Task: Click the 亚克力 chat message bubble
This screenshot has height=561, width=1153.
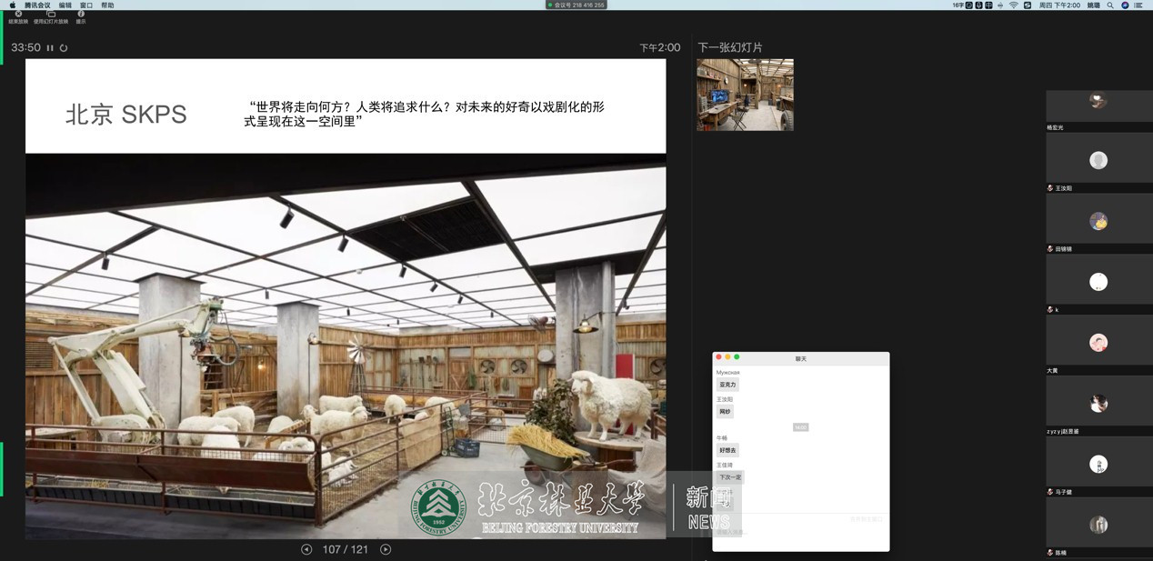Action: pyautogui.click(x=727, y=385)
